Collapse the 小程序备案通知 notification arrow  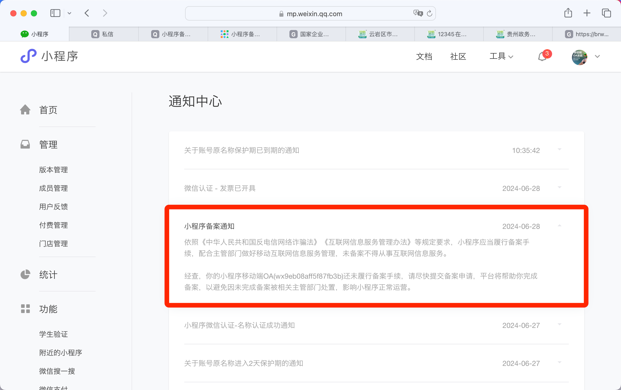tap(559, 226)
